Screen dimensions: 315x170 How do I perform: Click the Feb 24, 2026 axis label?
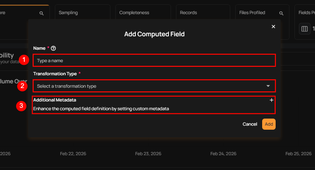(x=223, y=154)
